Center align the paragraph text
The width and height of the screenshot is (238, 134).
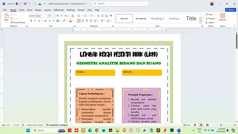(83, 21)
